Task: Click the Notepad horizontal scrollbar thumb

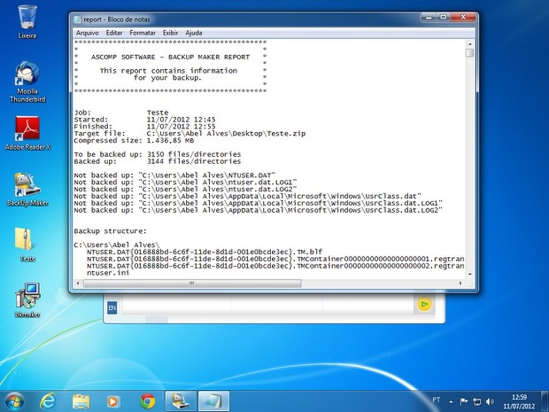Action: tap(191, 284)
